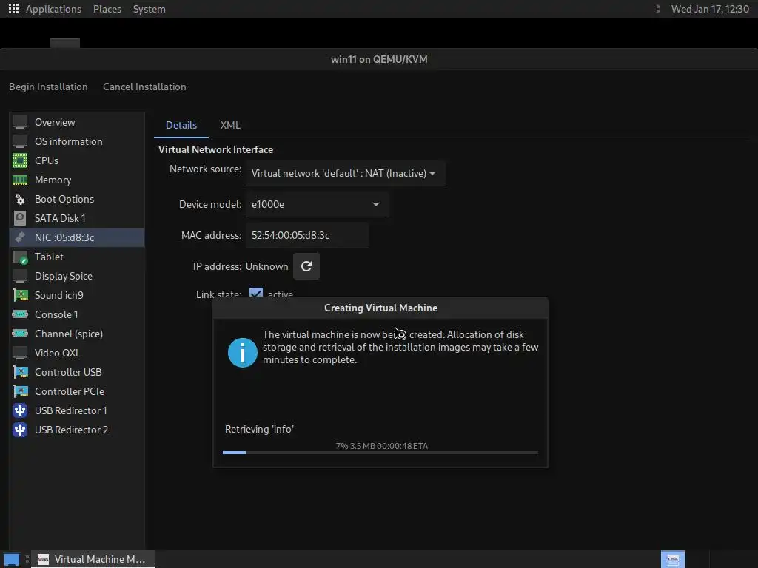
Task: Select the Overview row label
Action: pos(55,122)
